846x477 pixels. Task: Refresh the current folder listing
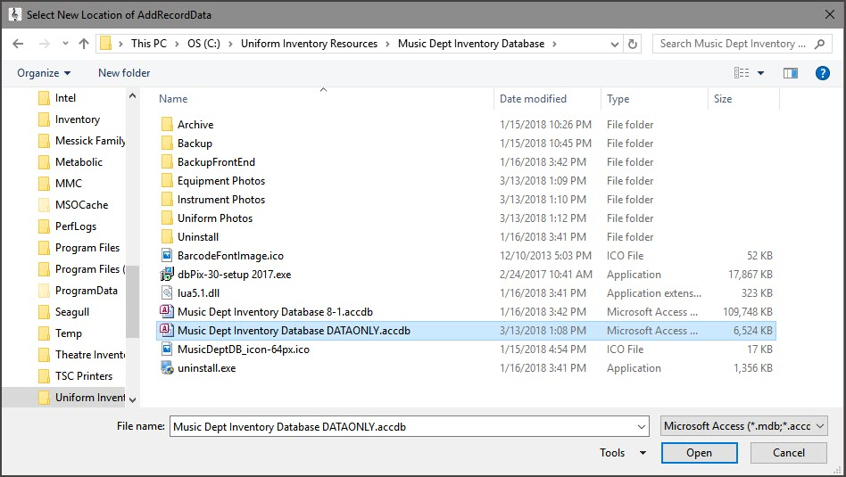(633, 44)
